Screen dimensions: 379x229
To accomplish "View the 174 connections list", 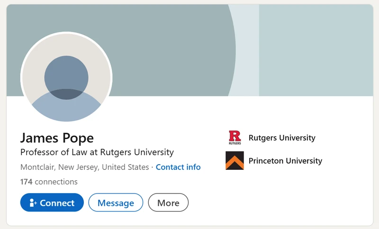I will pos(49,182).
